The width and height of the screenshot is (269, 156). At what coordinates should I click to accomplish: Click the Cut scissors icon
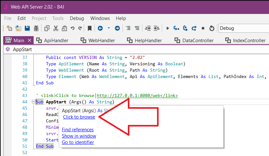pyautogui.click(x=56, y=28)
